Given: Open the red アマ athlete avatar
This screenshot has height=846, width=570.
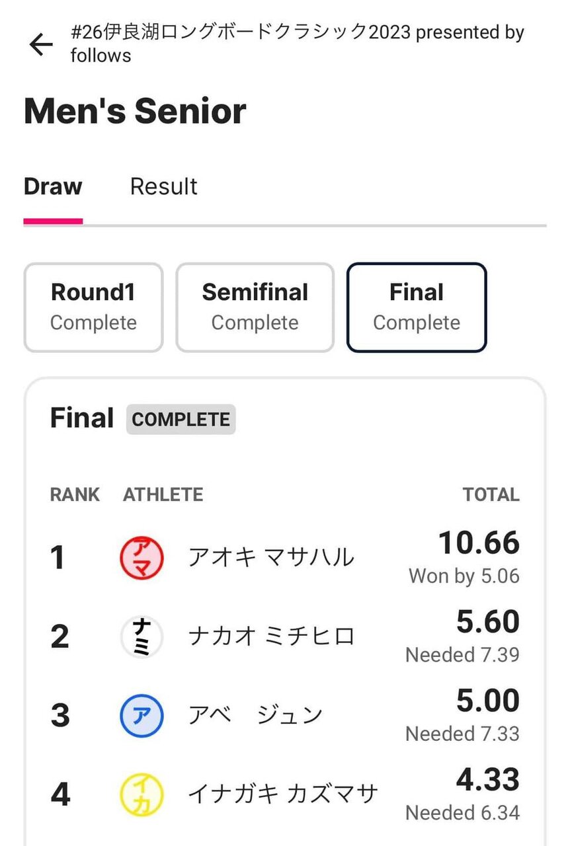Looking at the screenshot, I should (x=142, y=557).
